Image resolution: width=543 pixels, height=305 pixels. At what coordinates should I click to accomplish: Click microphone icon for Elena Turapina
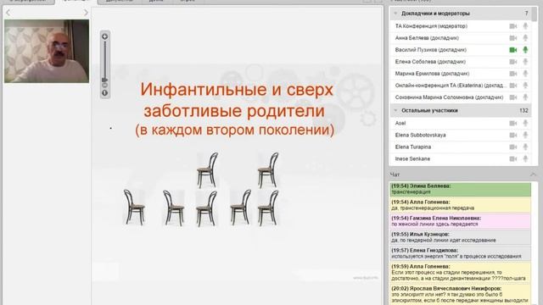pos(525,147)
